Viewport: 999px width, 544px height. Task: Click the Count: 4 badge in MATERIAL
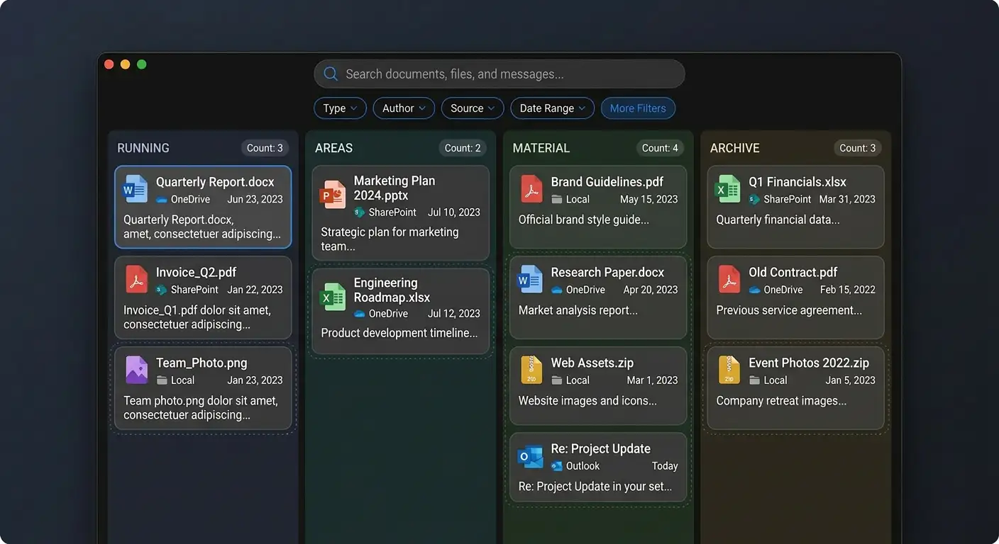pos(660,148)
